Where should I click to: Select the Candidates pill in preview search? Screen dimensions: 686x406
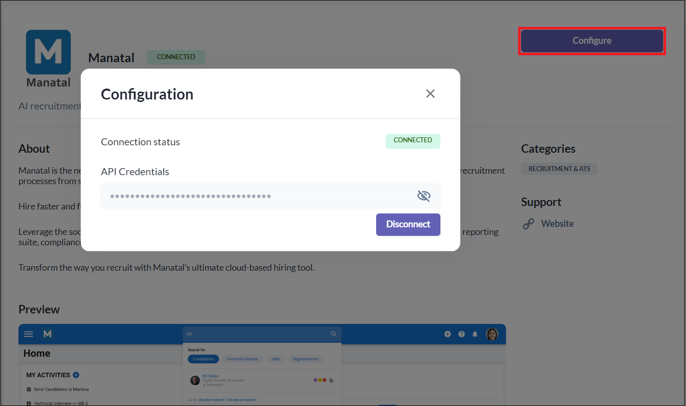click(x=203, y=359)
